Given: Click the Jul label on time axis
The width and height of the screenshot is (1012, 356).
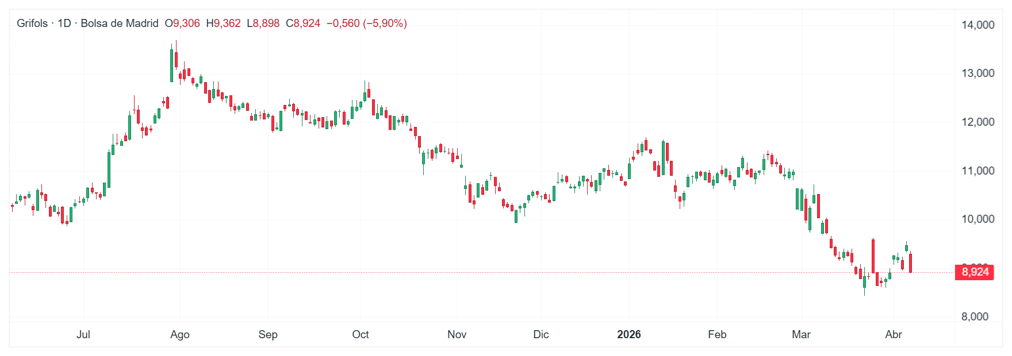Looking at the screenshot, I should pyautogui.click(x=83, y=334).
